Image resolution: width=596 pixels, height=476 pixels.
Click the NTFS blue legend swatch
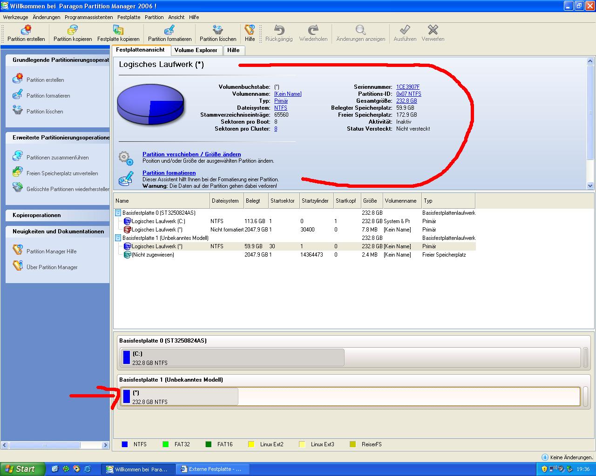(125, 444)
